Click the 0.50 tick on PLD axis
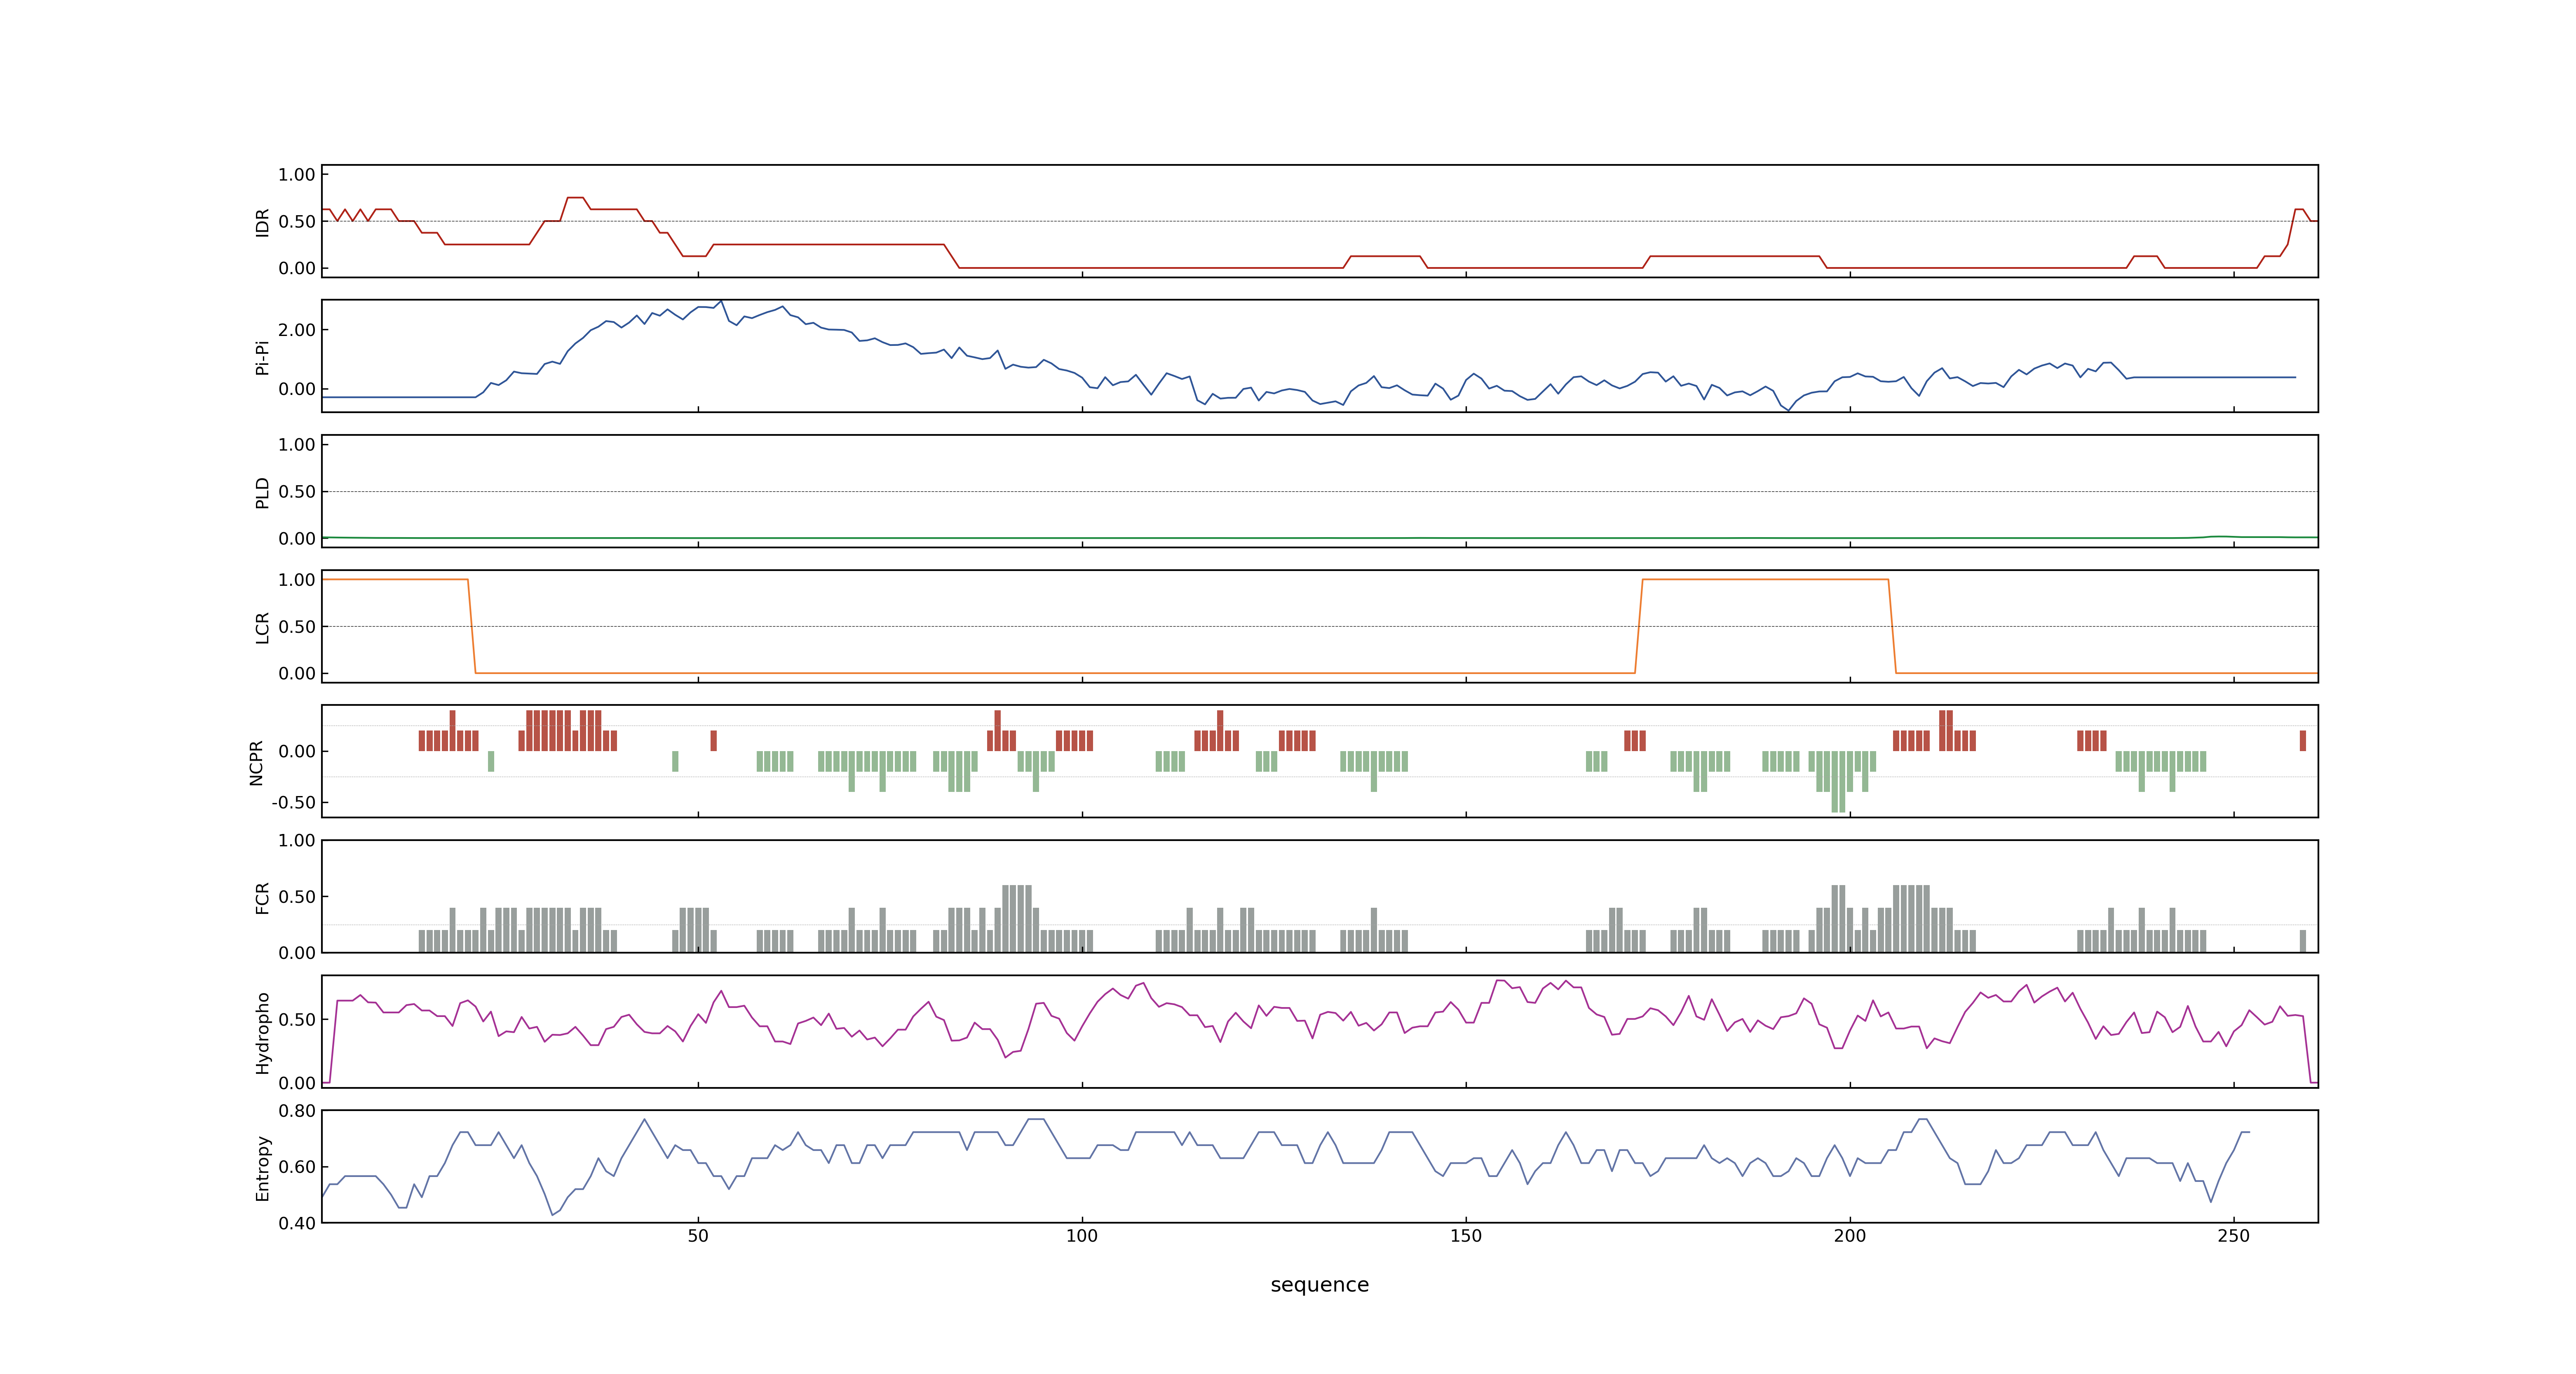Image resolution: width=2576 pixels, height=1374 pixels. [297, 492]
